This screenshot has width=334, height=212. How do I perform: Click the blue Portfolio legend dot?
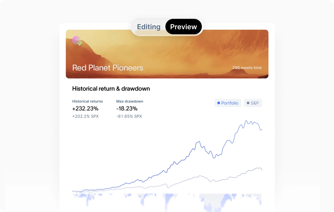click(x=219, y=103)
